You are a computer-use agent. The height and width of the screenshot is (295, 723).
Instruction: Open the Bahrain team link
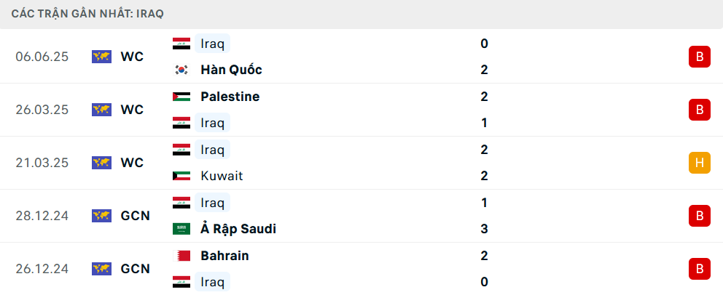pyautogui.click(x=224, y=256)
